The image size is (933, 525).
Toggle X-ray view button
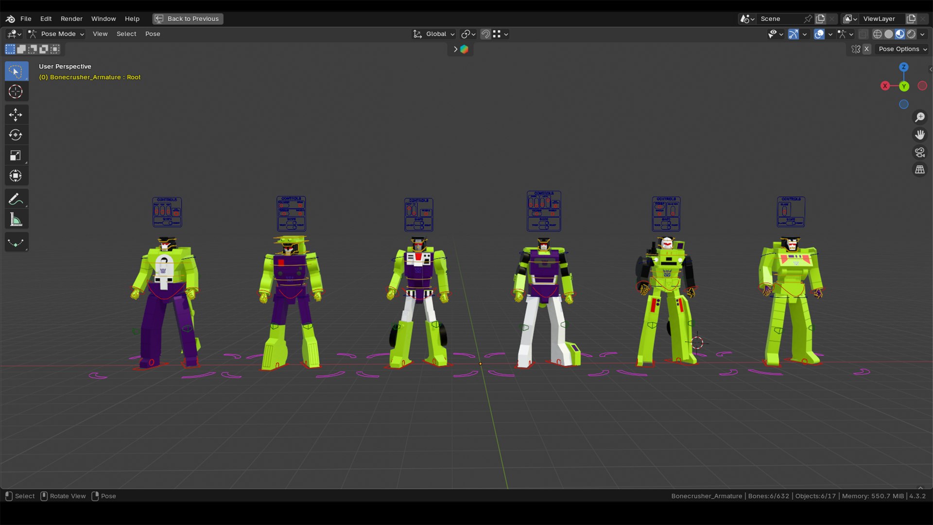(x=863, y=34)
